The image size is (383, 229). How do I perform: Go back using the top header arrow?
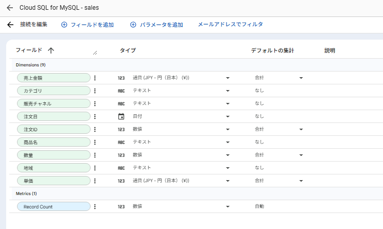(x=10, y=8)
